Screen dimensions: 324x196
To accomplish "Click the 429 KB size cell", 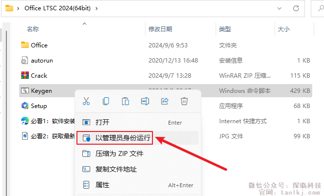I will coord(300,91).
